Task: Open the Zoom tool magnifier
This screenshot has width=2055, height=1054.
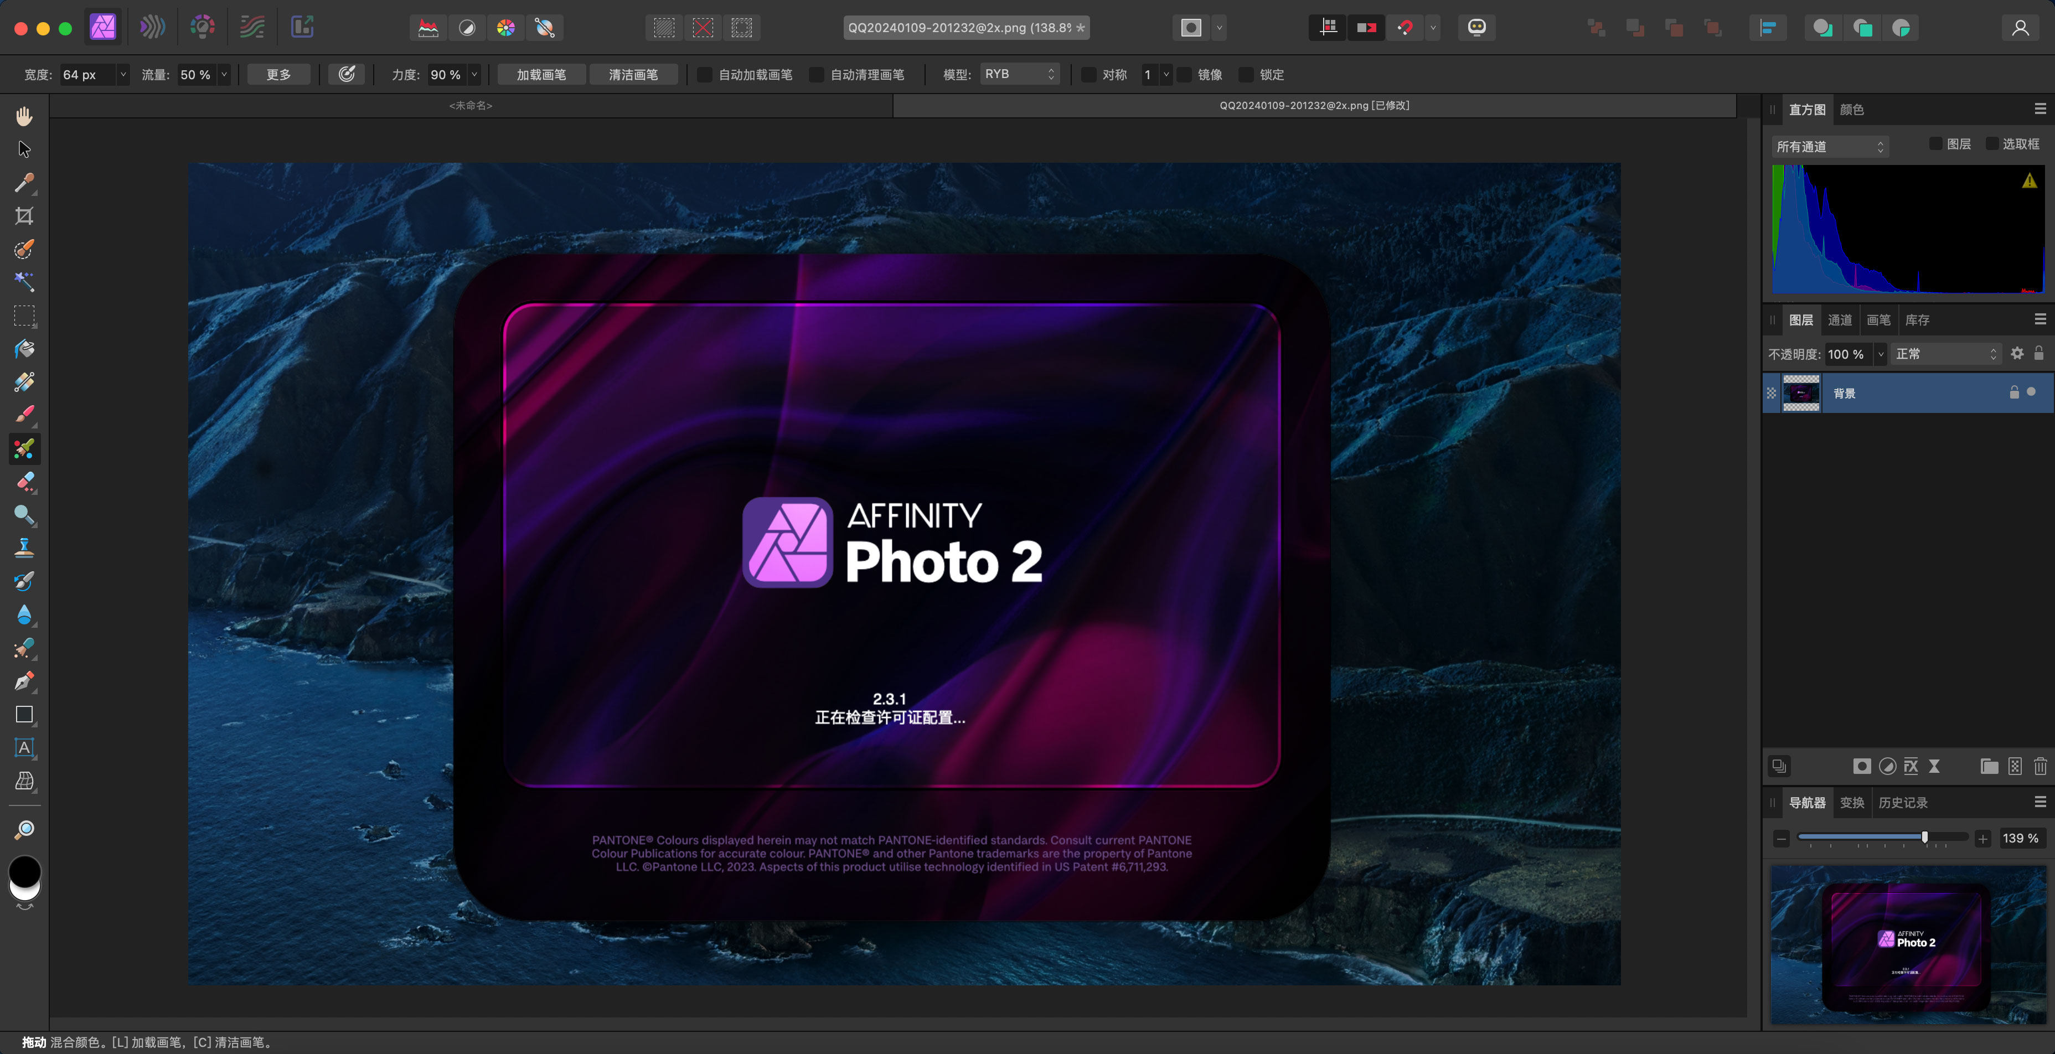Action: pos(24,830)
